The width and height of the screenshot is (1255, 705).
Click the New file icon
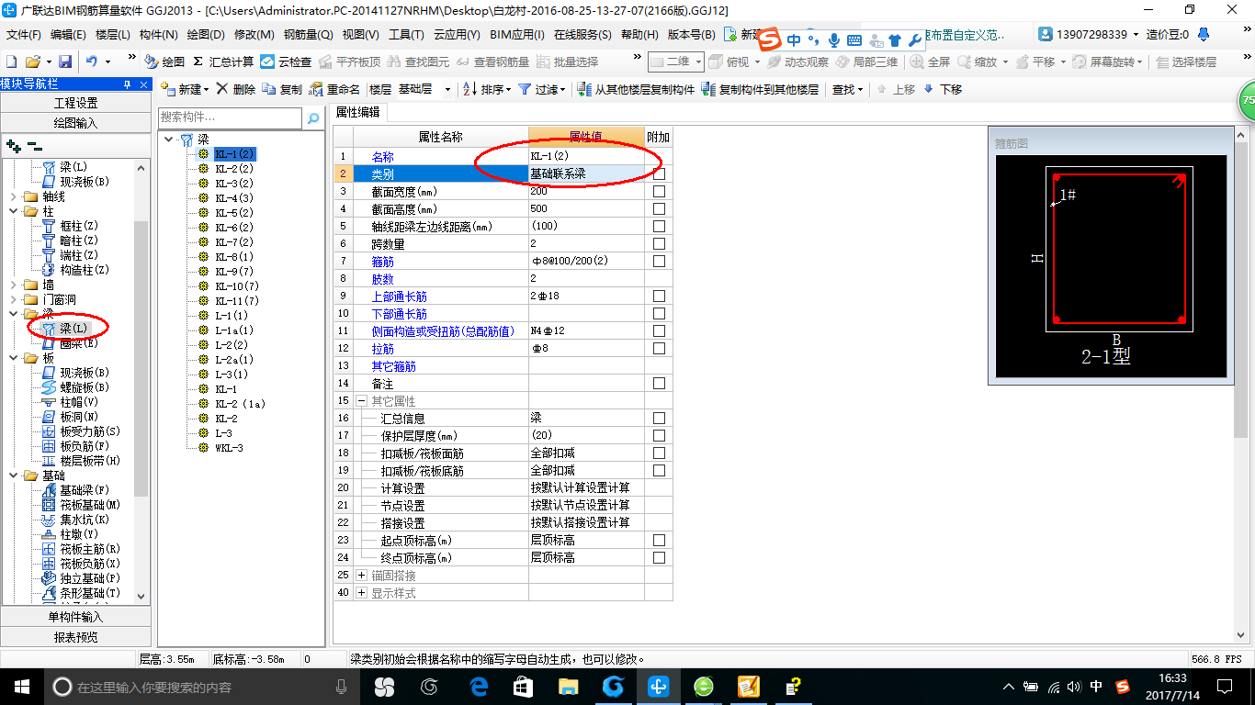[x=11, y=62]
